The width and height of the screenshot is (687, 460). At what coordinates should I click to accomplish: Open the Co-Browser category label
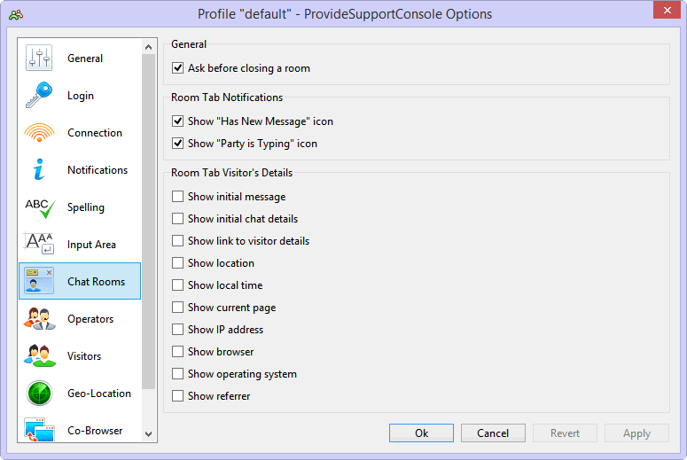click(95, 431)
